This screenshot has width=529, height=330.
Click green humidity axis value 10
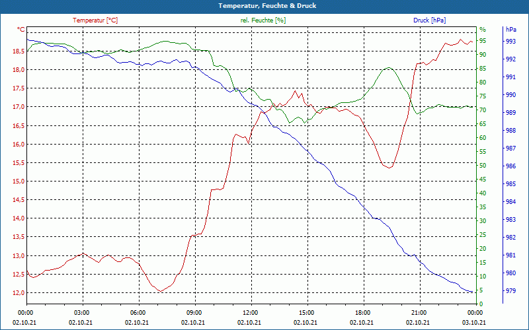pos(483,277)
